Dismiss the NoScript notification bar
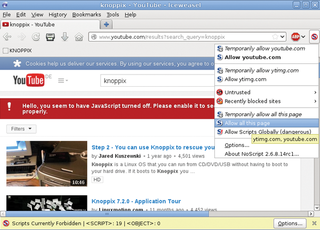This screenshot has height=230, width=320. pos(314,223)
